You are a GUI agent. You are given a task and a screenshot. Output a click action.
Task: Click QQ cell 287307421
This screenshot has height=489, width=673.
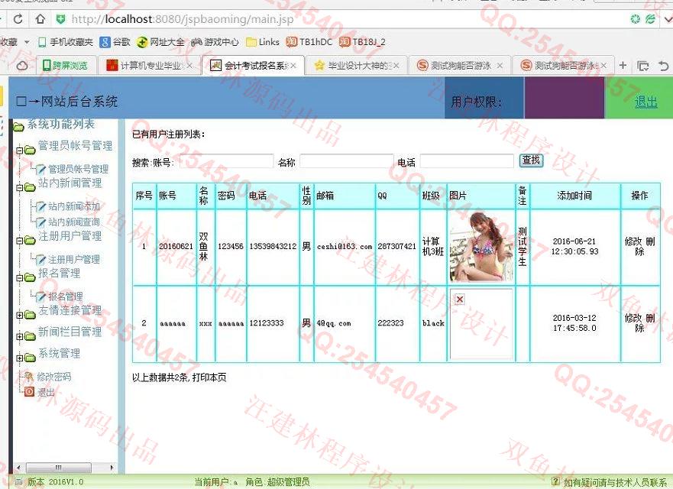(397, 247)
